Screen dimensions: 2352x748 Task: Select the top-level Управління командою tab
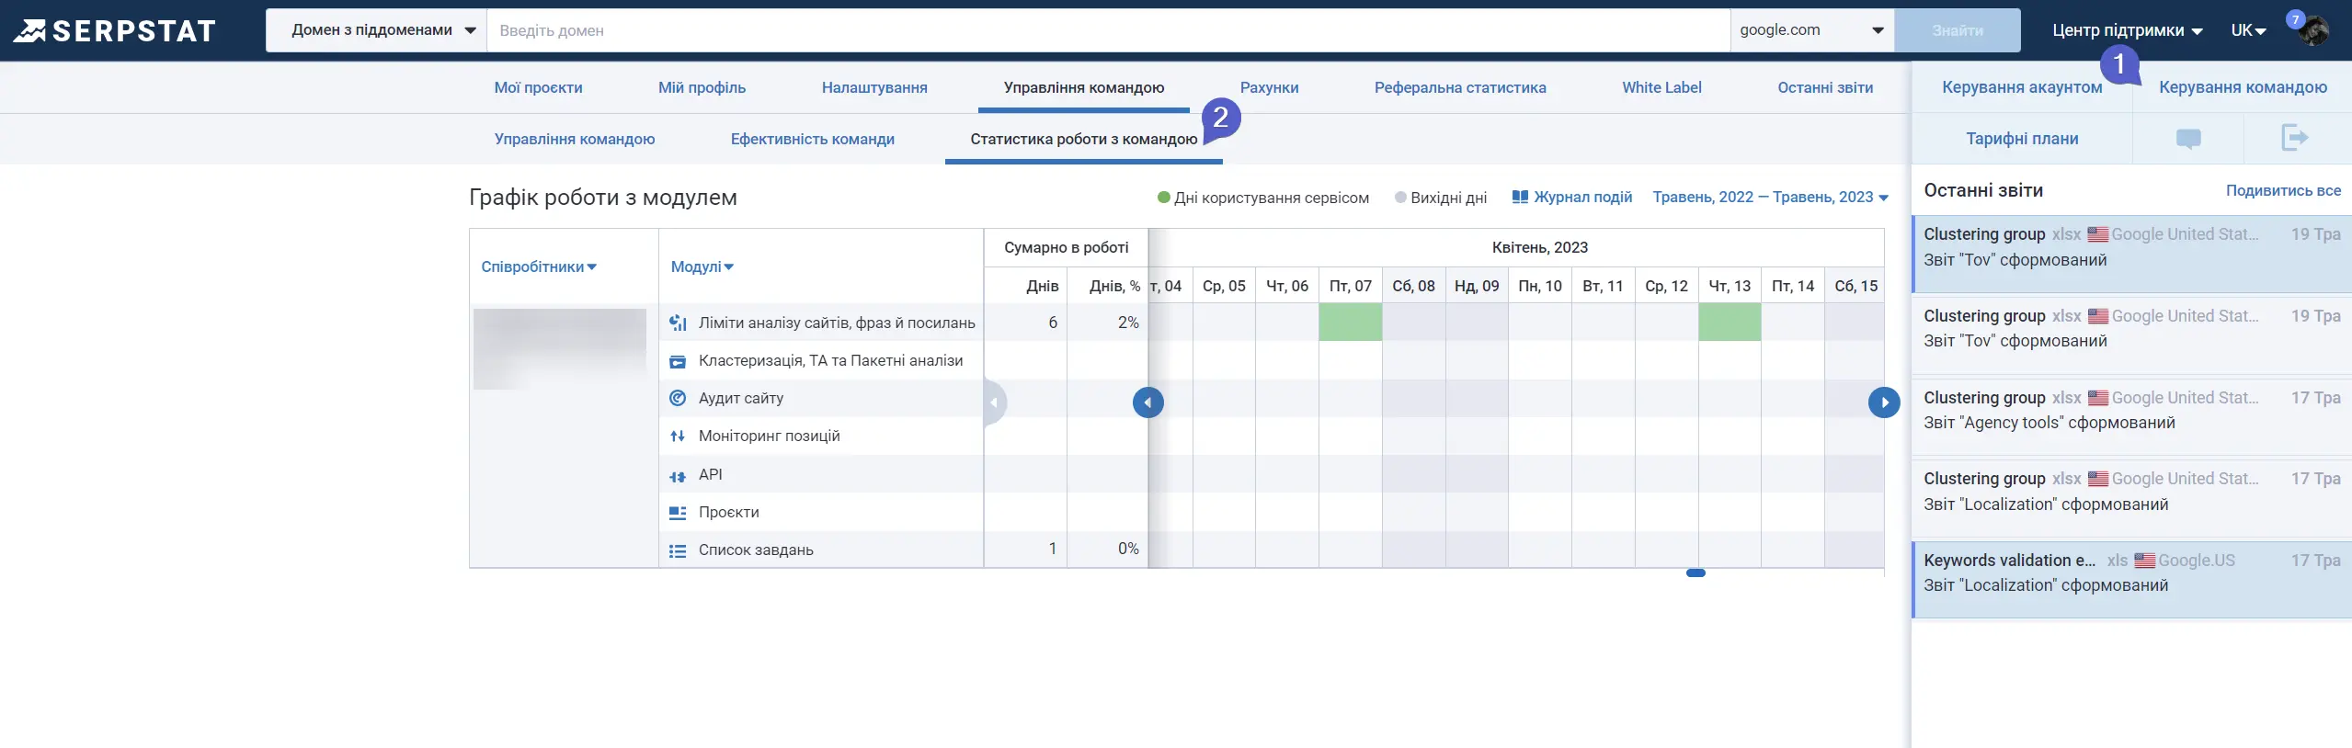point(1083,87)
